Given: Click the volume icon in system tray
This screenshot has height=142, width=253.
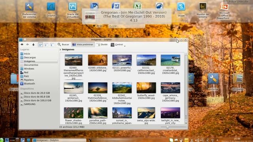Looking at the screenshot, I should coord(197,140).
